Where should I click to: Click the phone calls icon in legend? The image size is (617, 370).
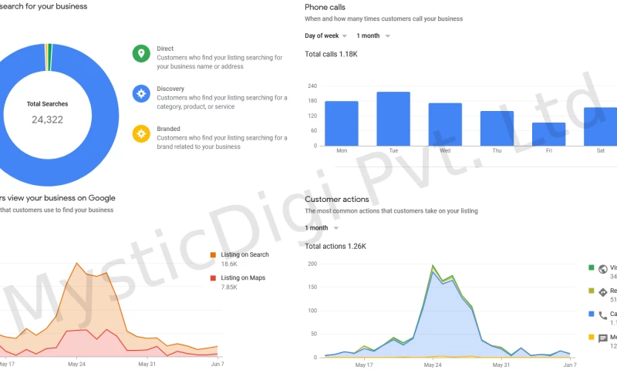(603, 315)
